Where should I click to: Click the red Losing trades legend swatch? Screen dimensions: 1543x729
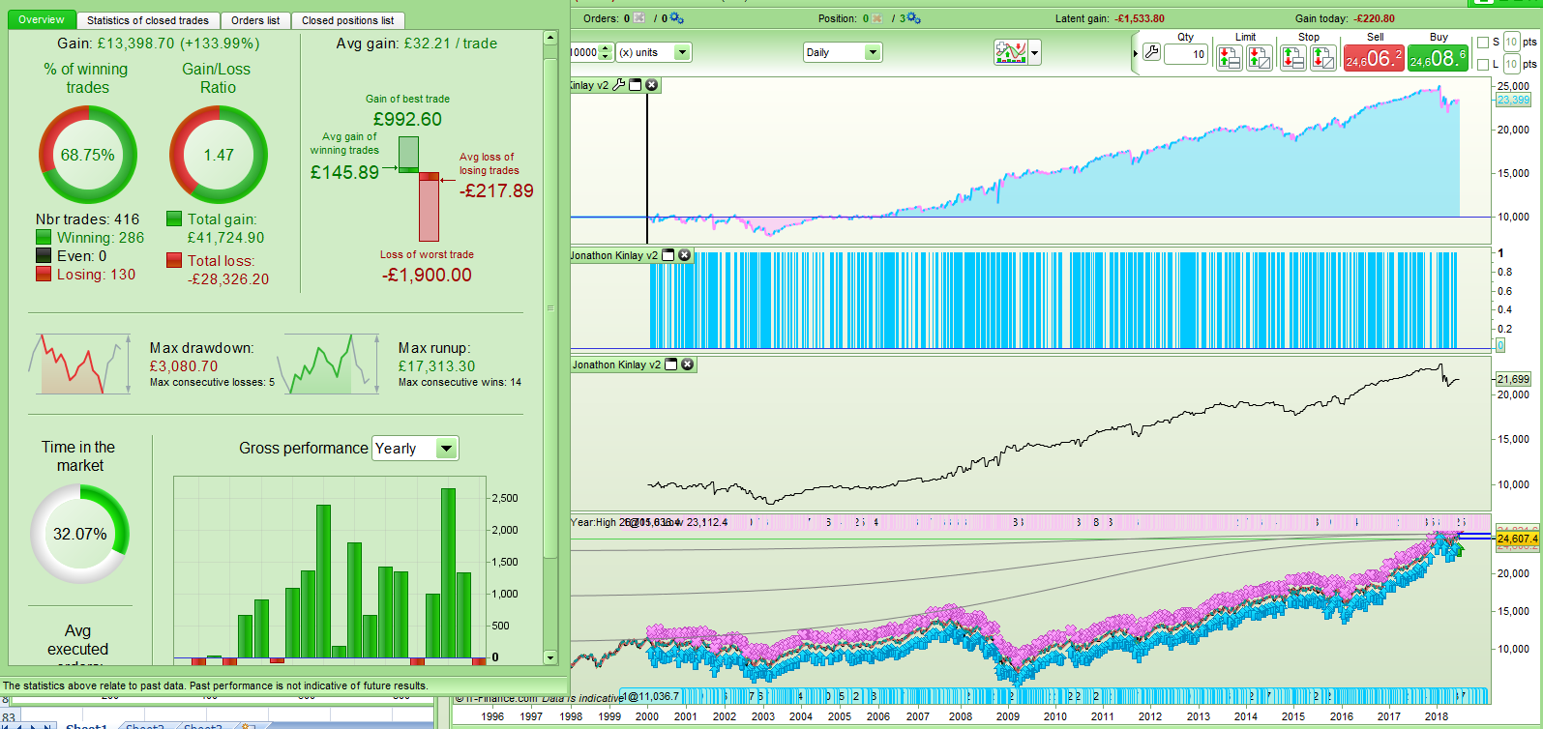(x=44, y=274)
